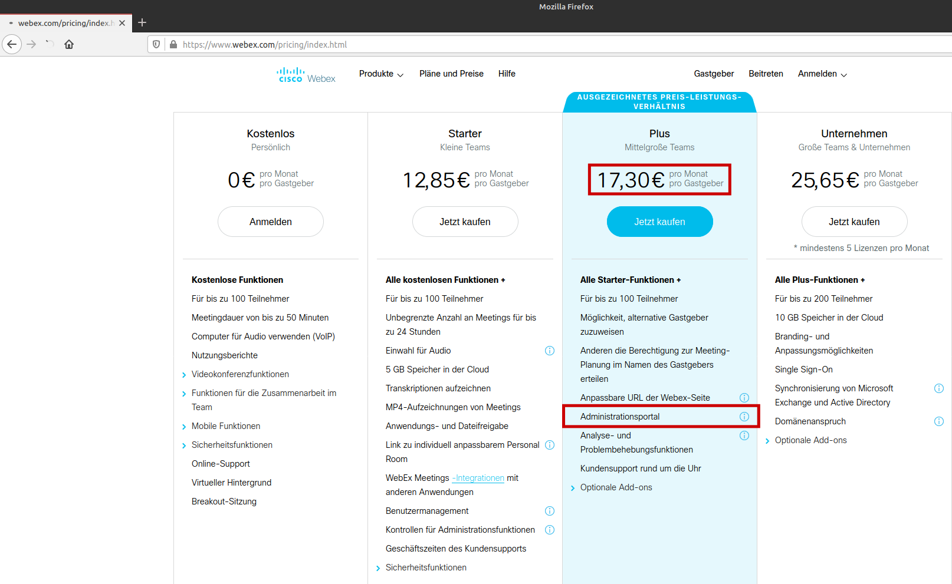
Task: Open info icon for Link zu Personal Room
Action: click(x=550, y=445)
